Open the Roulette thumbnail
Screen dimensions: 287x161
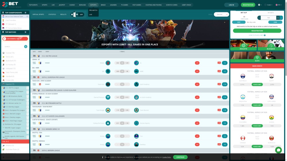point(243,45)
